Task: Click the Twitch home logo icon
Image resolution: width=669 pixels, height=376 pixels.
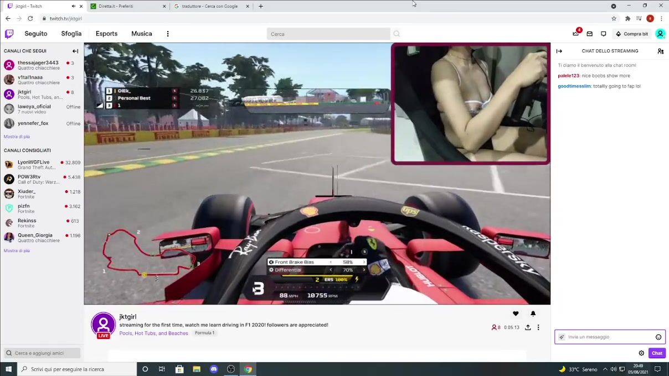Action: click(9, 34)
